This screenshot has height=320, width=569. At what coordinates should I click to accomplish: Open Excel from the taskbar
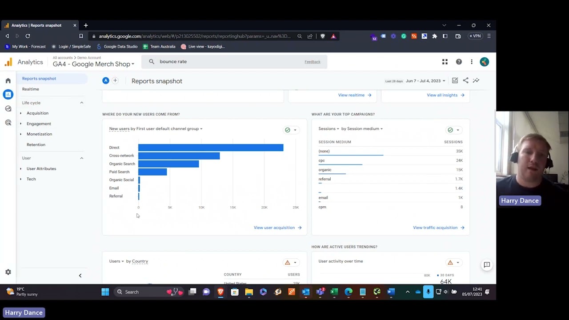click(334, 292)
